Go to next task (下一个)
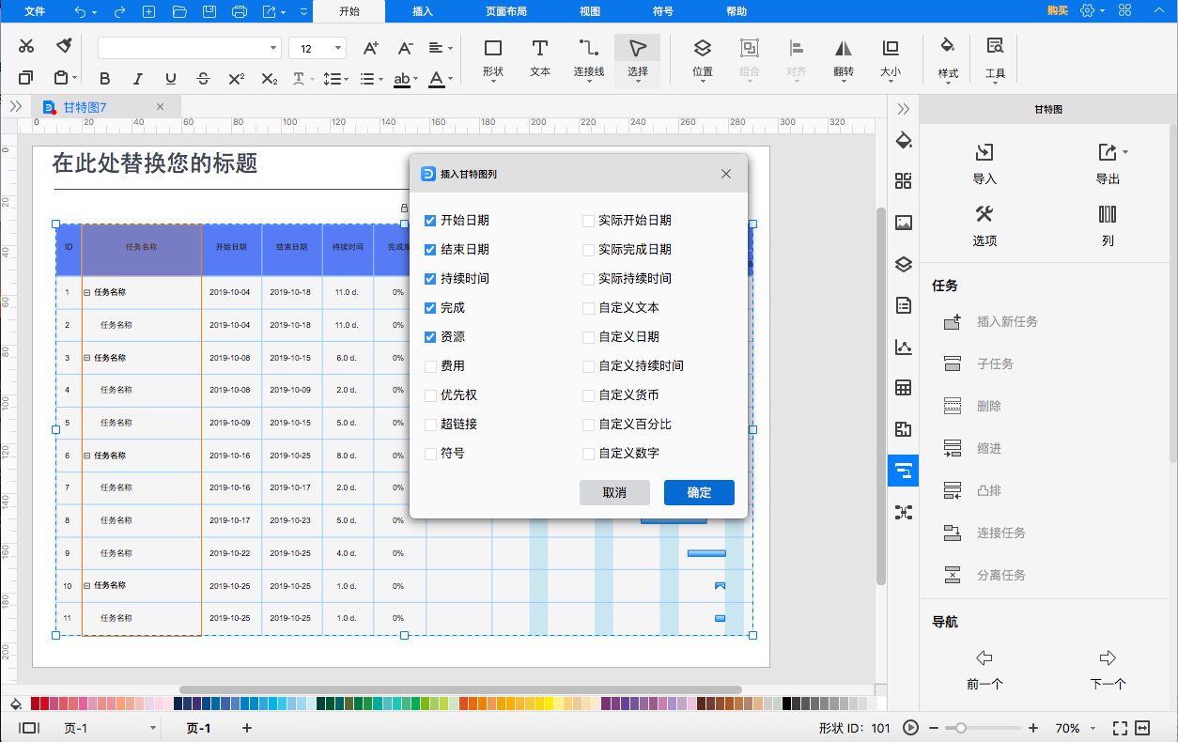The width and height of the screenshot is (1178, 742). tap(1108, 670)
